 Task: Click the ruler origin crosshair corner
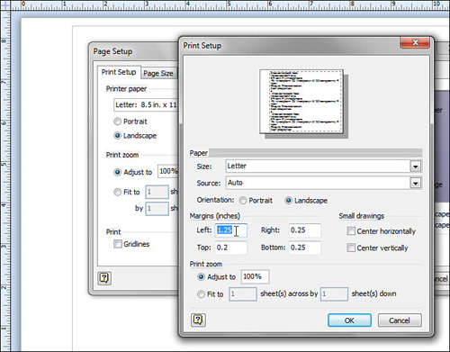[x=5, y=5]
